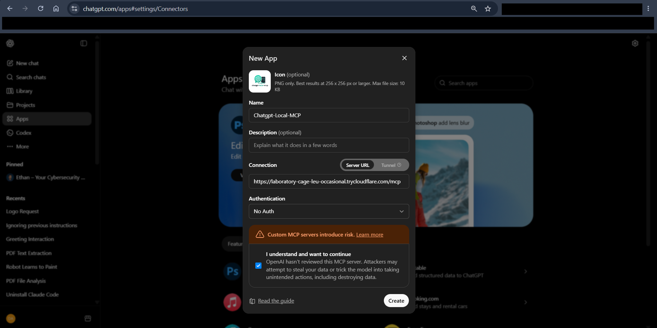Open the zoom magnifier icon in address bar
The height and width of the screenshot is (328, 657).
coord(474,9)
